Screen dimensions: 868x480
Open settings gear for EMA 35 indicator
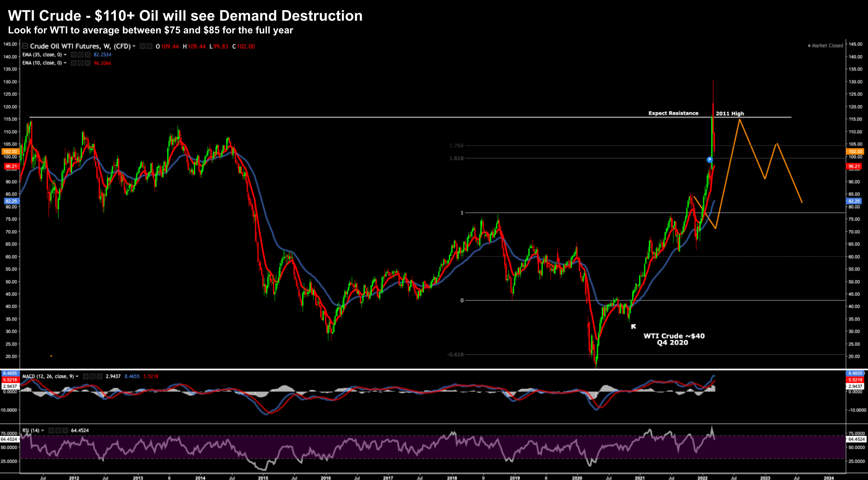(x=81, y=55)
